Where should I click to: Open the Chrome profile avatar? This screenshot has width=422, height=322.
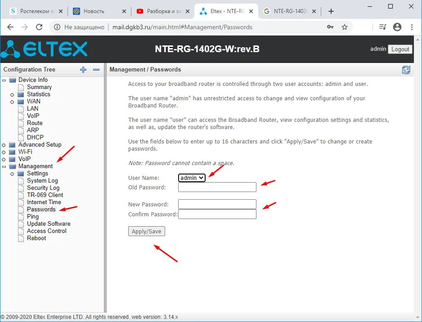(397, 27)
